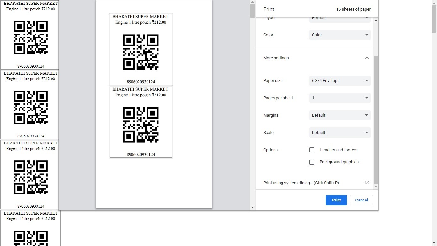Screen dimensions: 437x246
Task: Open the Paper size dropdown
Action: pos(340,81)
